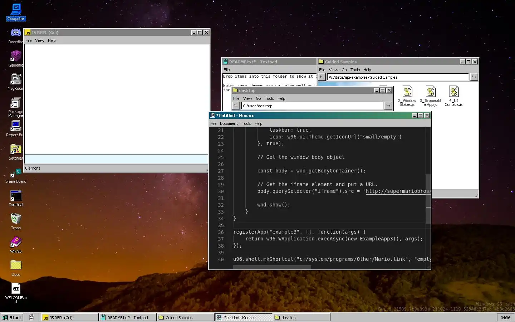Switch to JS REPL (Gui) taskbar button
The image size is (515, 322).
[70, 317]
